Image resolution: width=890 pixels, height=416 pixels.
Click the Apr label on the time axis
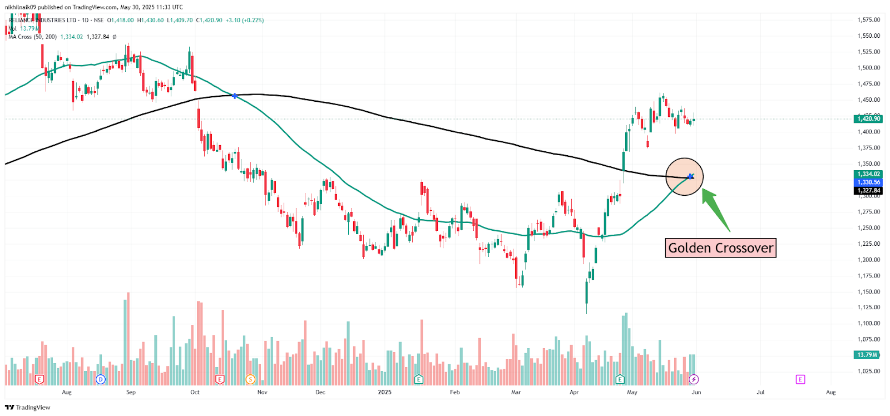coord(574,392)
